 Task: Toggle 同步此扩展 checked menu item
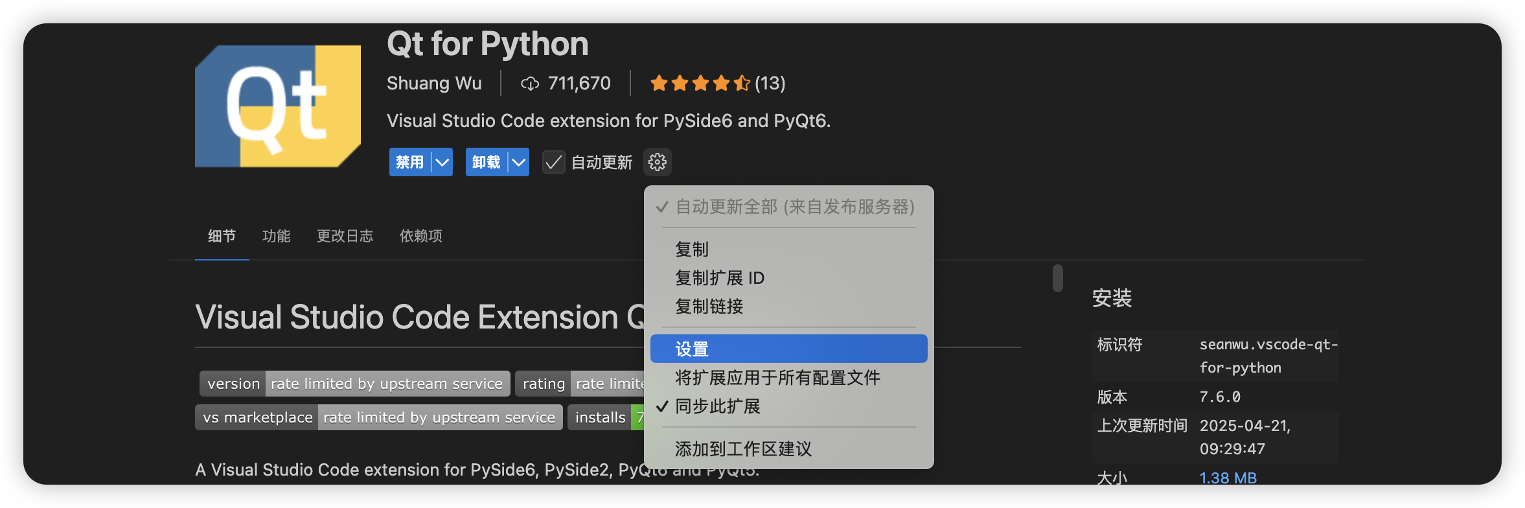pos(788,406)
